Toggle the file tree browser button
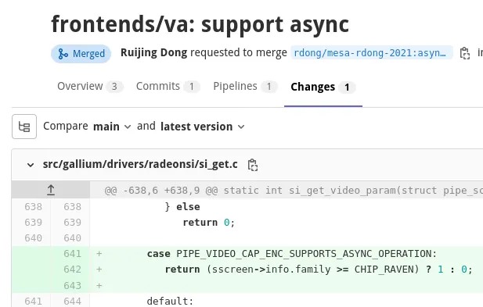The height and width of the screenshot is (307, 483). [24, 127]
